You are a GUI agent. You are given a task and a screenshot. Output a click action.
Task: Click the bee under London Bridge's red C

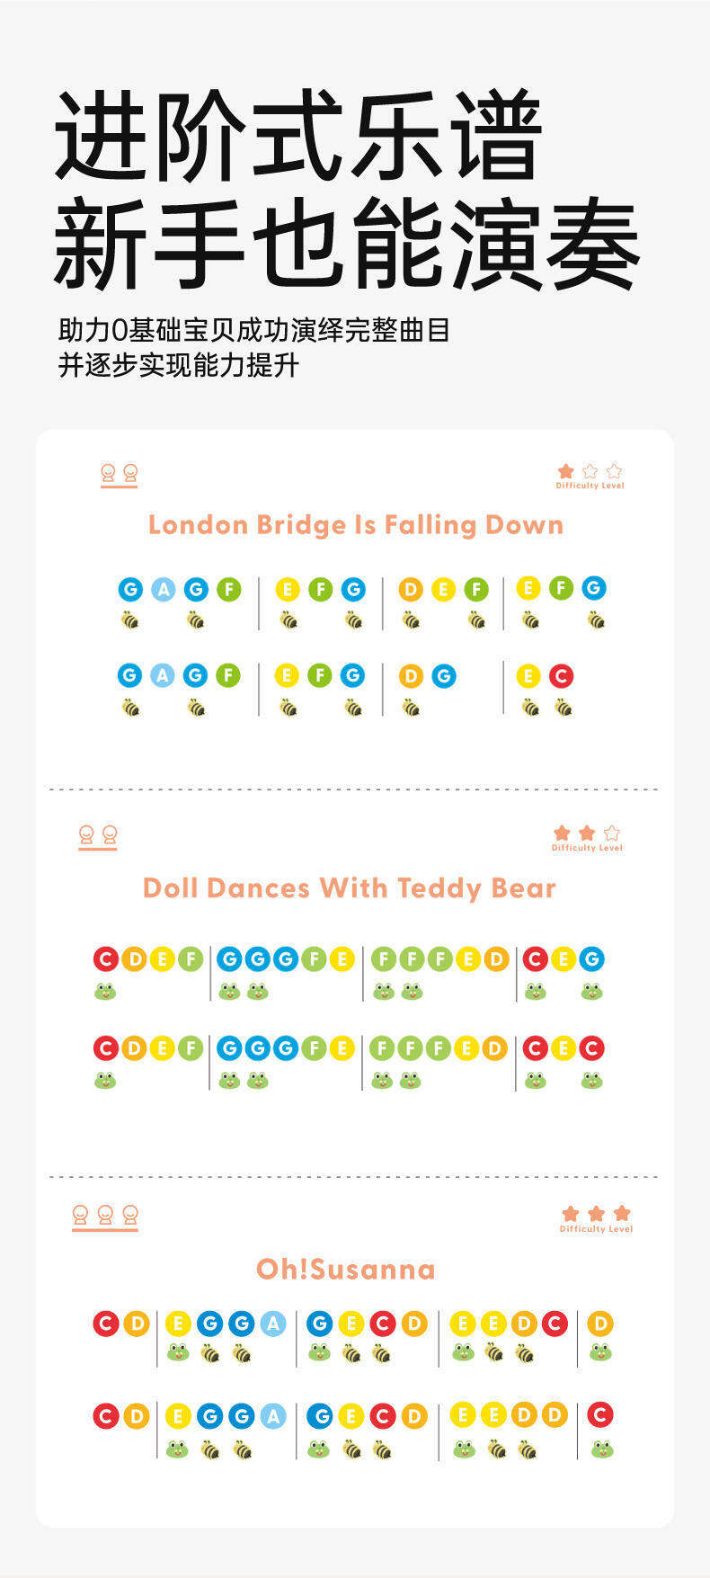tap(564, 708)
